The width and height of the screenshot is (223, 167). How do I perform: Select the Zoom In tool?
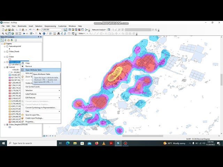point(3,33)
